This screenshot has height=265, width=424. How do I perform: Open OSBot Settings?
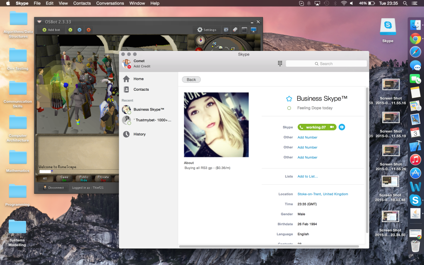207,30
